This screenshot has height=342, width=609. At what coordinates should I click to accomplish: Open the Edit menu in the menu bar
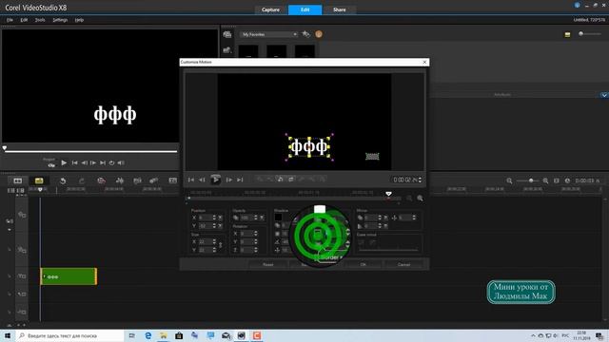click(24, 20)
